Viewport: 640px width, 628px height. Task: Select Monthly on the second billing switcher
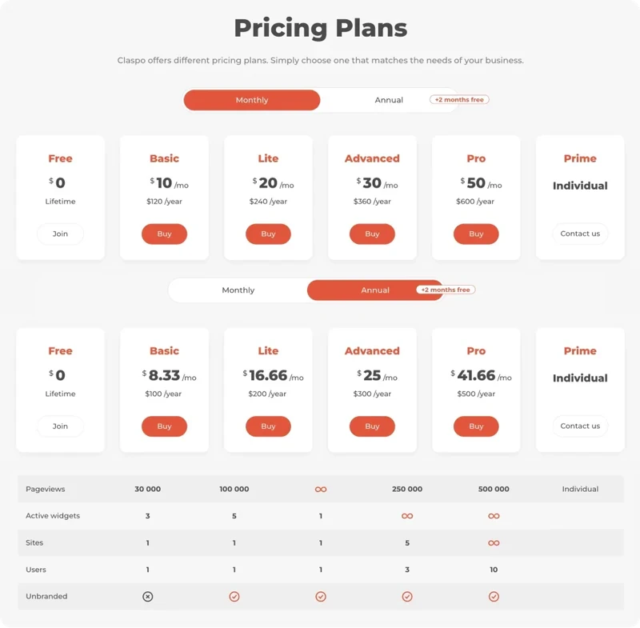click(x=238, y=290)
